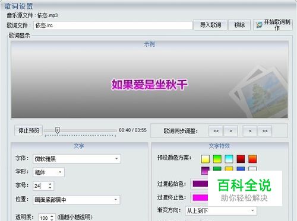297x221 pixels.
Task: Open the 字形 style dropdown
Action: point(49,172)
